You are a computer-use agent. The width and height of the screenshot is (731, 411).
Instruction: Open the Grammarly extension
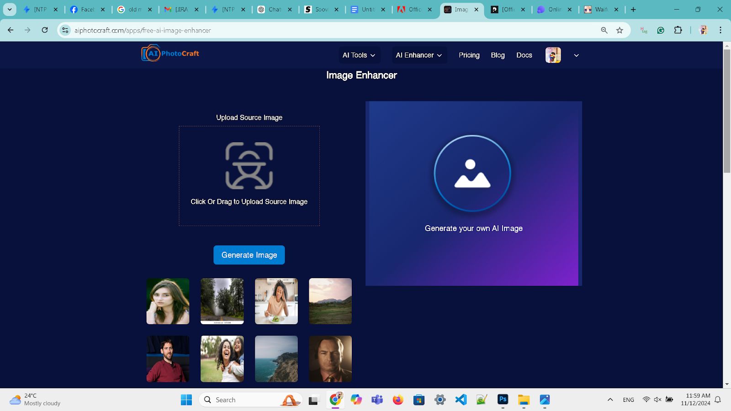coord(661,30)
